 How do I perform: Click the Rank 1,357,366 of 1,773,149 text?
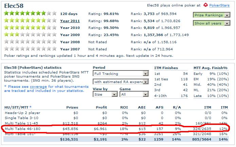tap(160, 35)
